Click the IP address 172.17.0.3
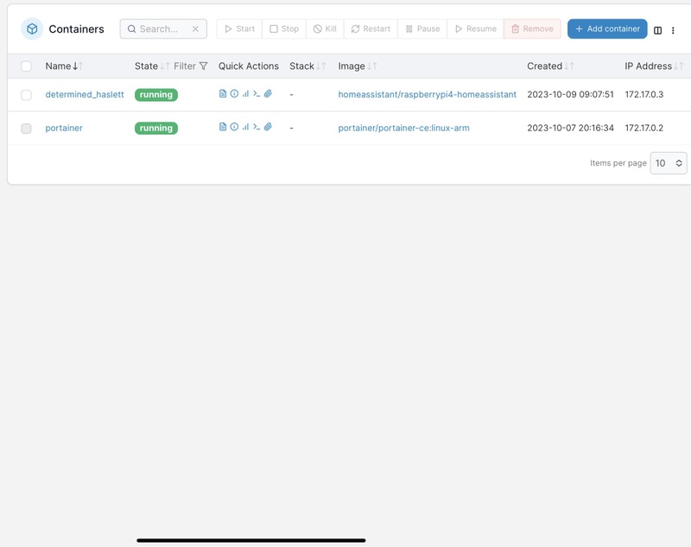 click(643, 94)
